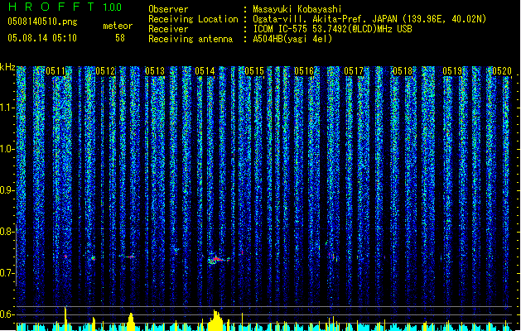Click the 0518 time marker
The image size is (521, 331).
pos(403,71)
